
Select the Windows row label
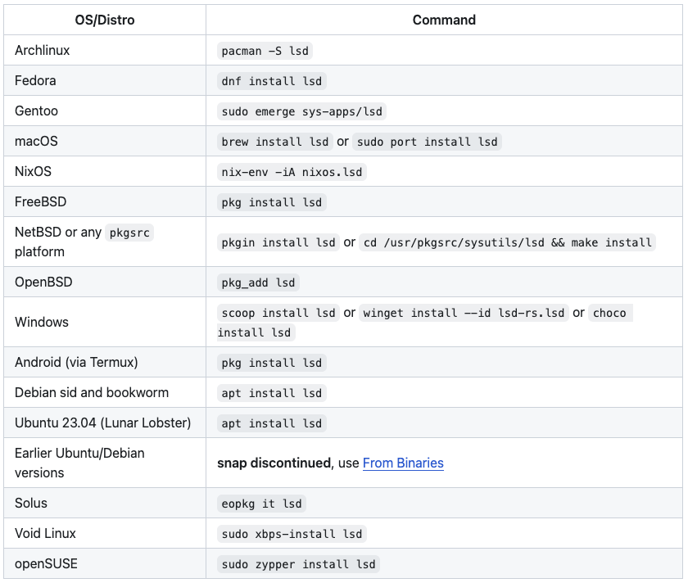click(42, 322)
